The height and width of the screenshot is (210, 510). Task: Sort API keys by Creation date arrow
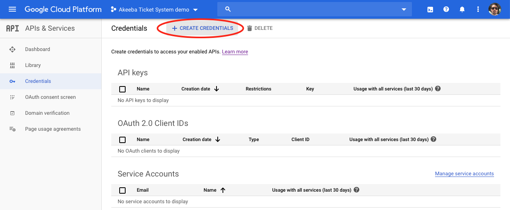217,89
